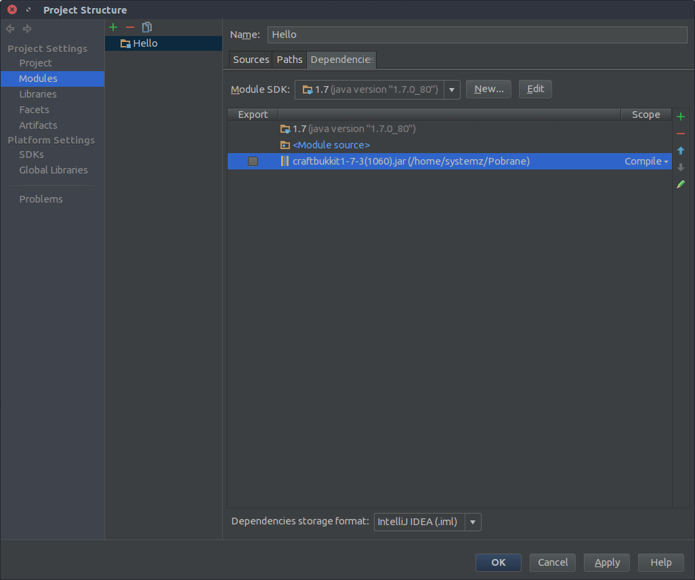Expand the Module SDK combo box
The height and width of the screenshot is (580, 695).
452,89
